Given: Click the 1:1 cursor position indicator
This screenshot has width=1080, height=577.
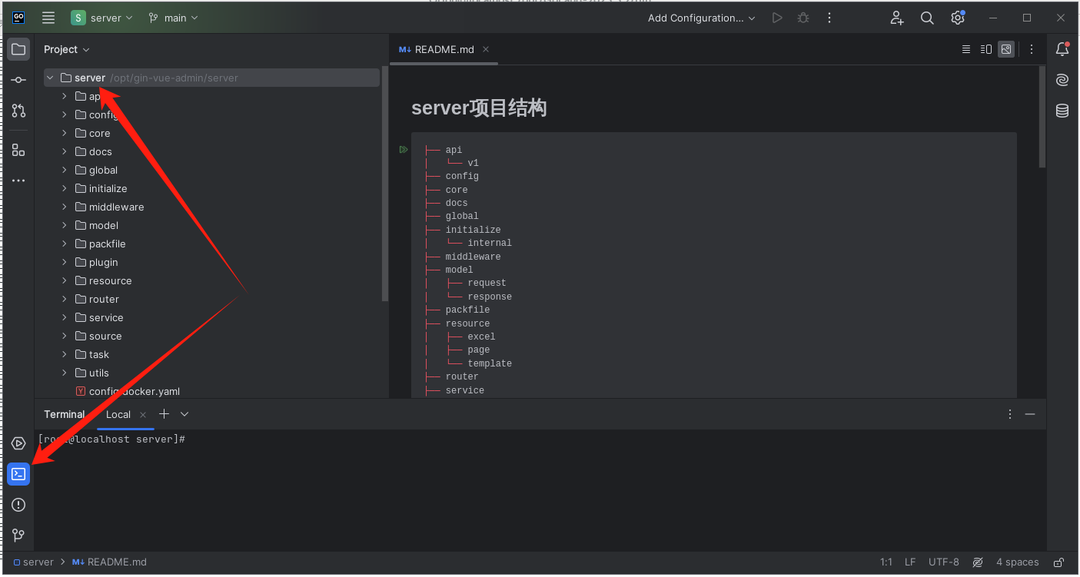Looking at the screenshot, I should click(886, 562).
